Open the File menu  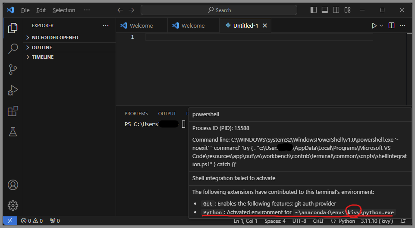pos(25,10)
